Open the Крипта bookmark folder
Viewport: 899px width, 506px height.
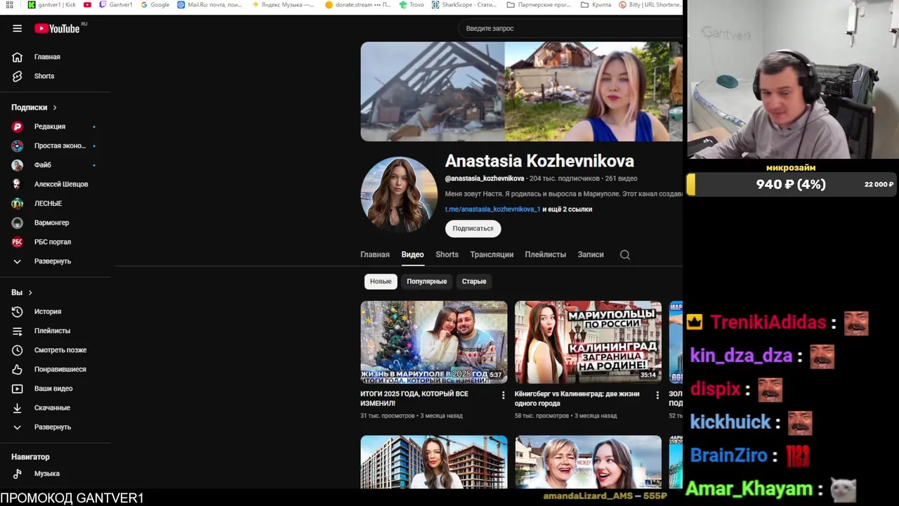[x=596, y=5]
